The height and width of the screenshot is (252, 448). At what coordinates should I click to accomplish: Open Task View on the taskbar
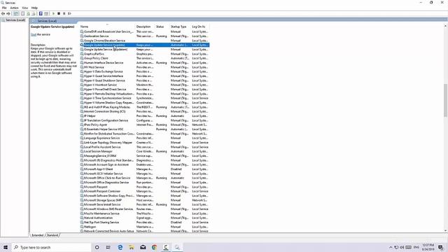tap(108, 247)
